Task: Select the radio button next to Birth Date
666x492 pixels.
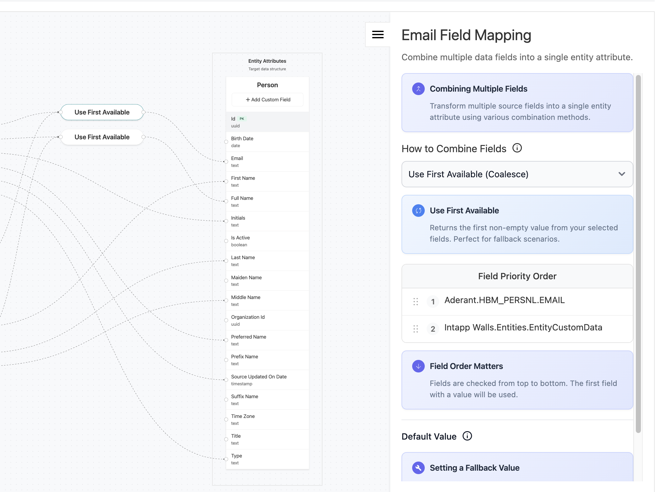Action: click(x=226, y=142)
